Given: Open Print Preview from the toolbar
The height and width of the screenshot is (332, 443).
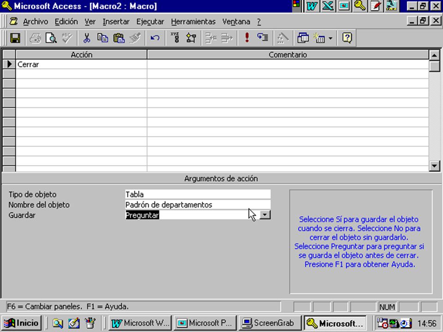Looking at the screenshot, I should (51, 38).
